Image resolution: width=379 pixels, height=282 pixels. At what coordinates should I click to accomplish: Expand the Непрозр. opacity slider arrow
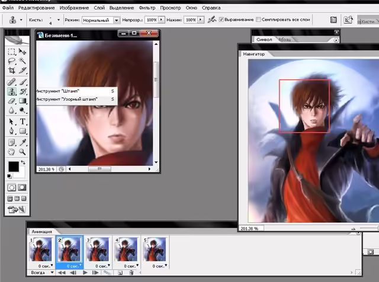[x=162, y=20]
